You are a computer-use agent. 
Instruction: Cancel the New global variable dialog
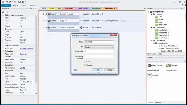point(110,70)
